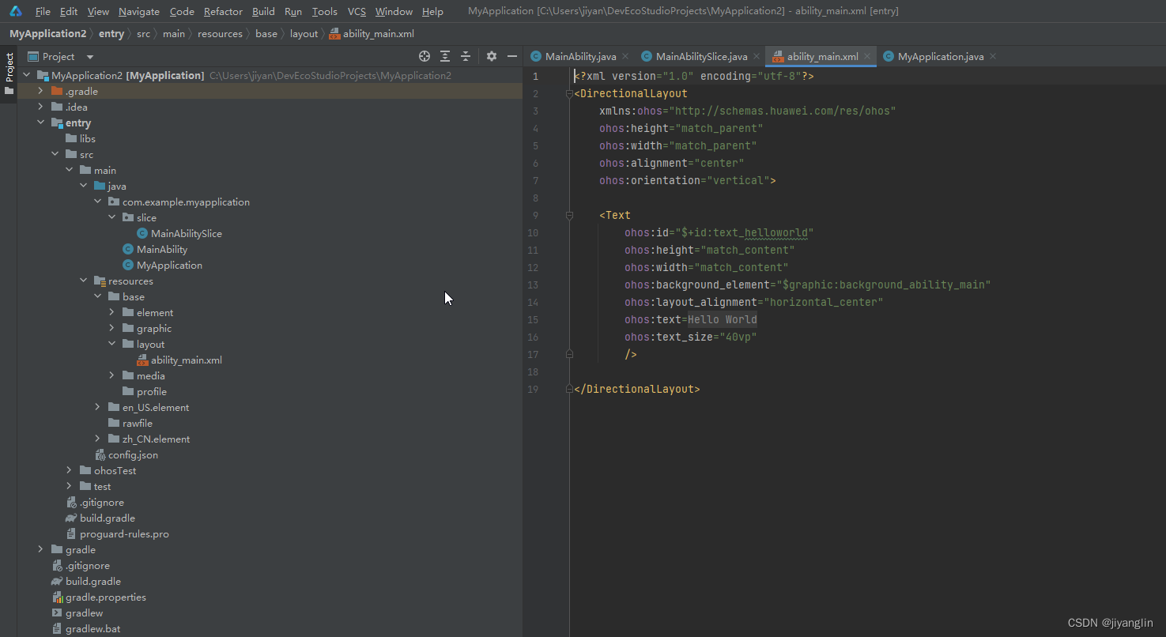Select gradle.properties file
The height and width of the screenshot is (637, 1166).
pyautogui.click(x=106, y=597)
